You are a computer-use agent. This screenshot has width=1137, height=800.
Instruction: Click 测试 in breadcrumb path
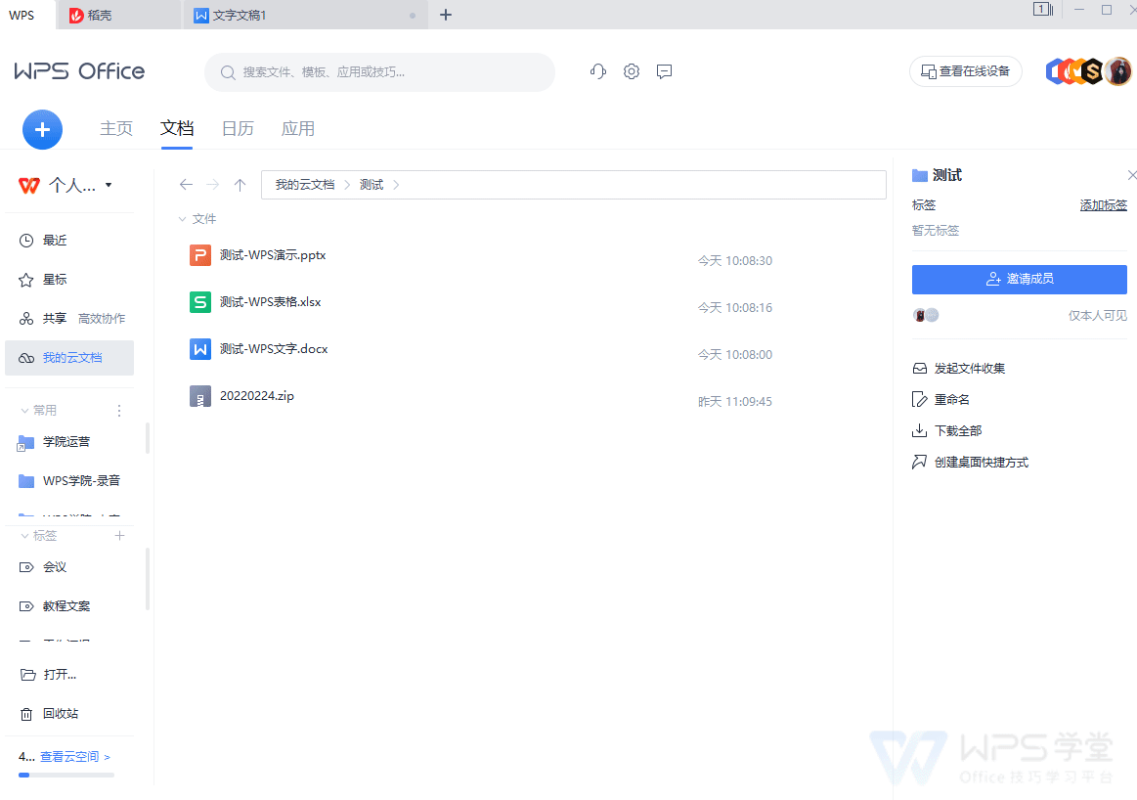pyautogui.click(x=372, y=185)
